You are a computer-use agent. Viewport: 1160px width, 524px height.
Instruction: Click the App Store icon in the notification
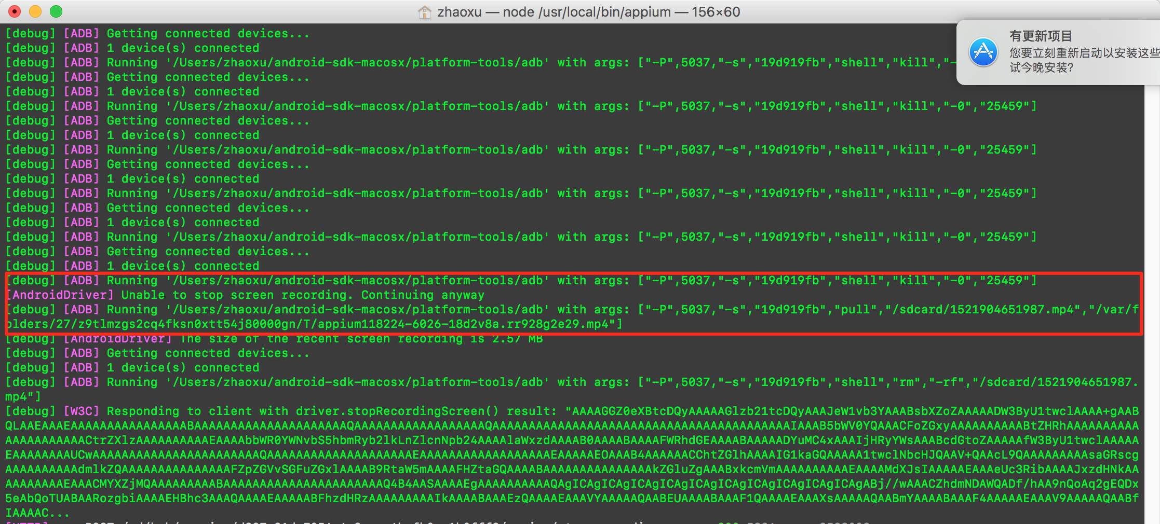[x=983, y=52]
